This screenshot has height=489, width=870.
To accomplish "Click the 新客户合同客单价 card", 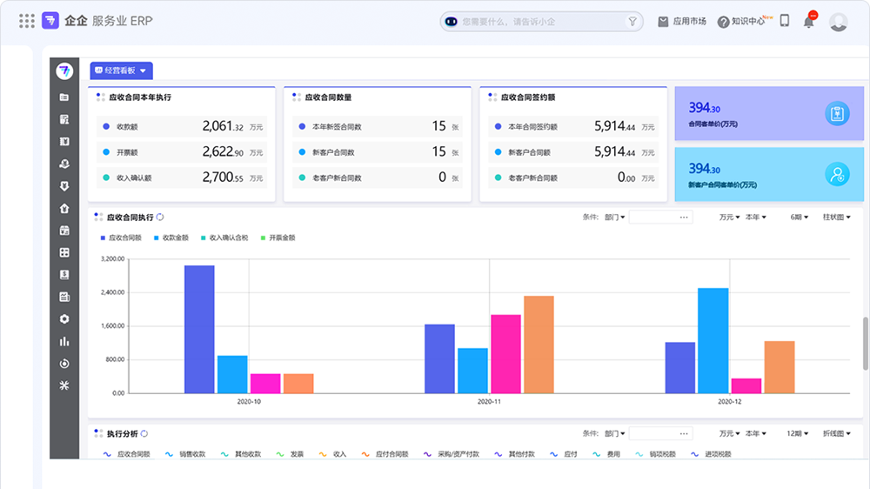I will click(769, 174).
